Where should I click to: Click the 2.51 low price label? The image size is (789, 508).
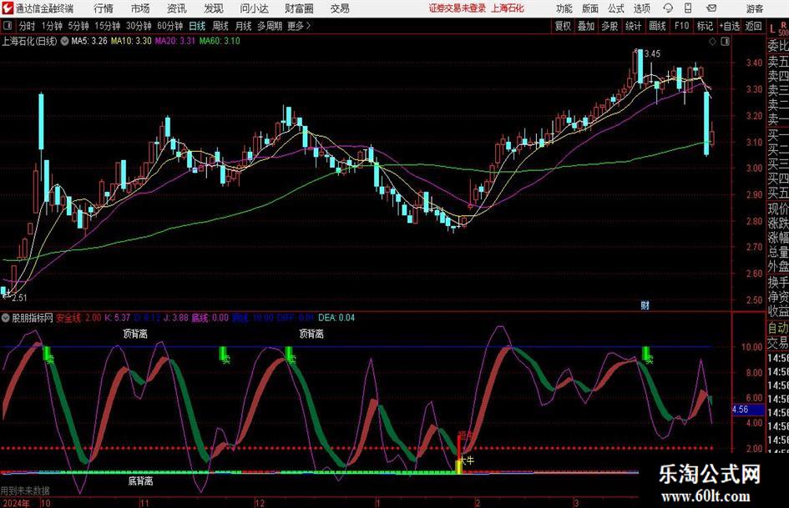(x=19, y=298)
